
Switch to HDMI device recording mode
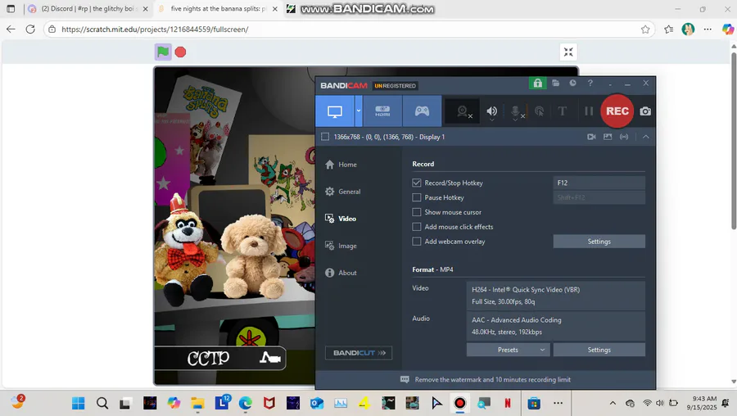382,111
